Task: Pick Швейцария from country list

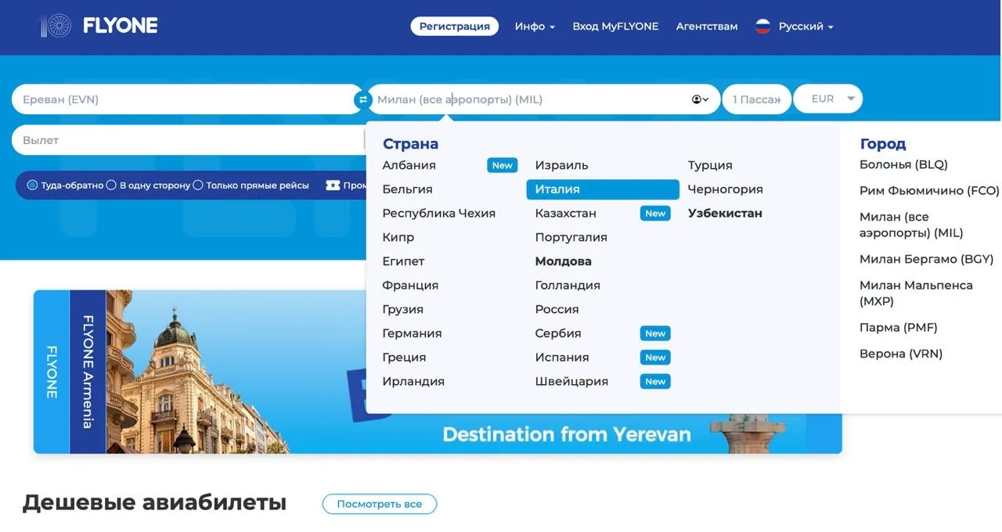Action: pyautogui.click(x=571, y=382)
